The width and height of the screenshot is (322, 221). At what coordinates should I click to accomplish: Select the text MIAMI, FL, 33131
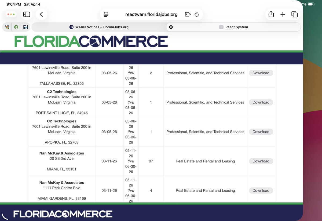(x=62, y=169)
